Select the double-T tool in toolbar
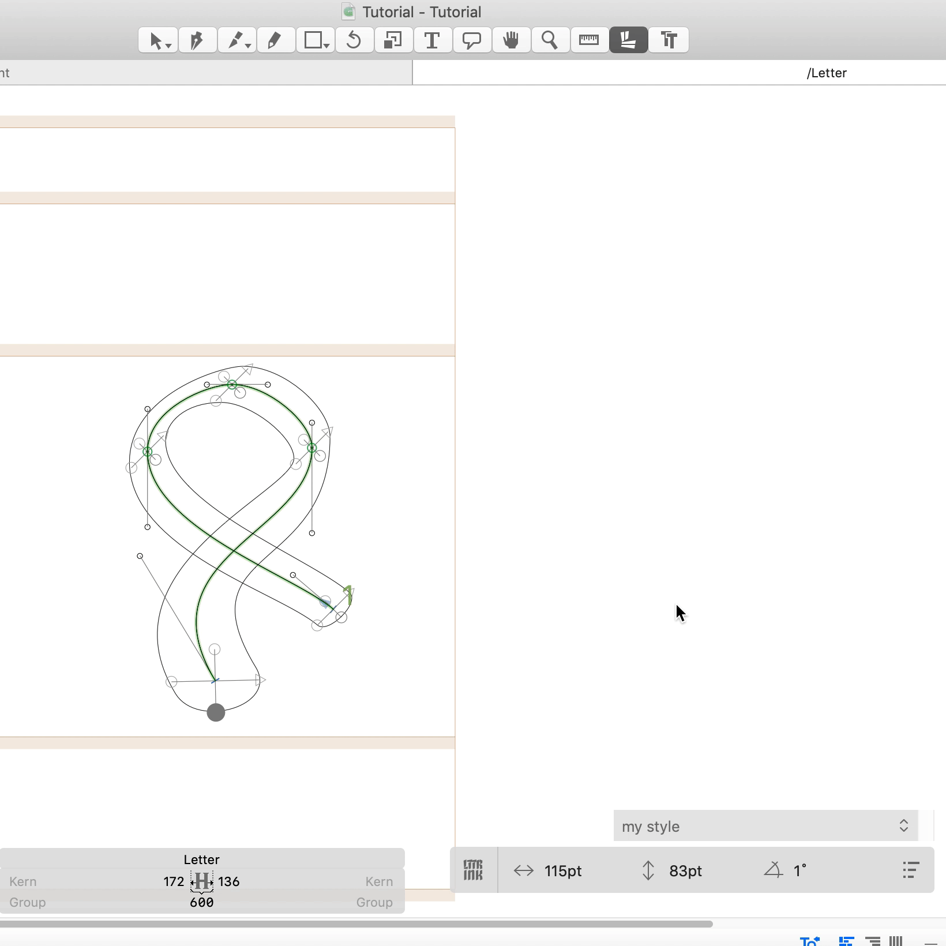Screen dimensions: 946x946 [669, 40]
